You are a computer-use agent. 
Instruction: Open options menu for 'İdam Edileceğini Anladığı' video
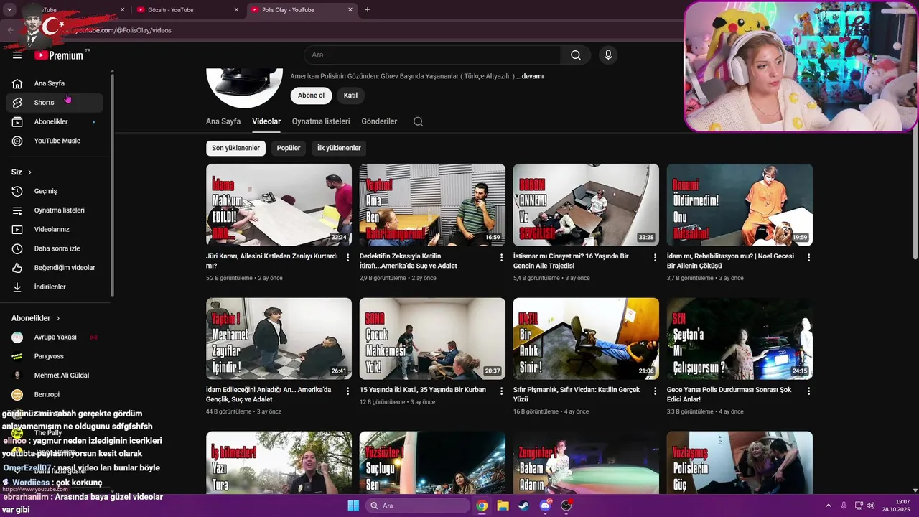click(x=348, y=391)
